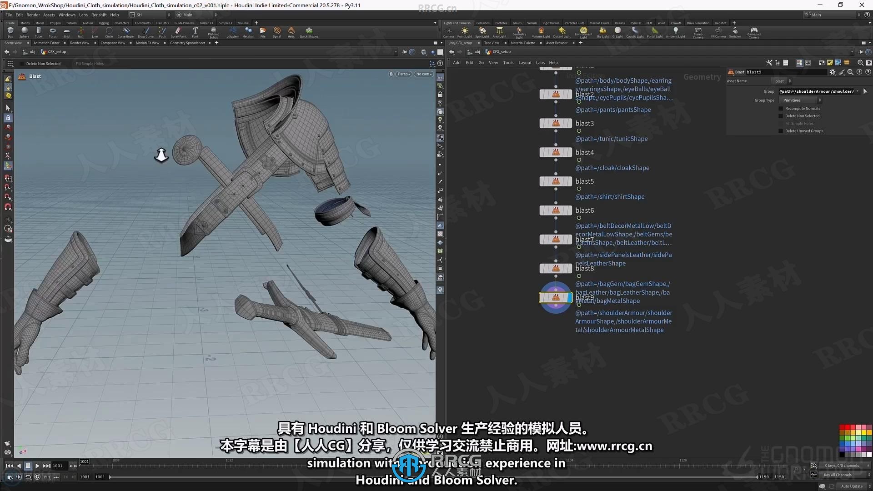Image resolution: width=873 pixels, height=491 pixels.
Task: Open the Render menu
Action: tap(33, 15)
